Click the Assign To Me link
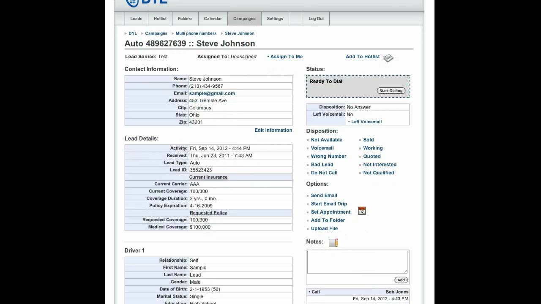541x304 pixels. (286, 57)
